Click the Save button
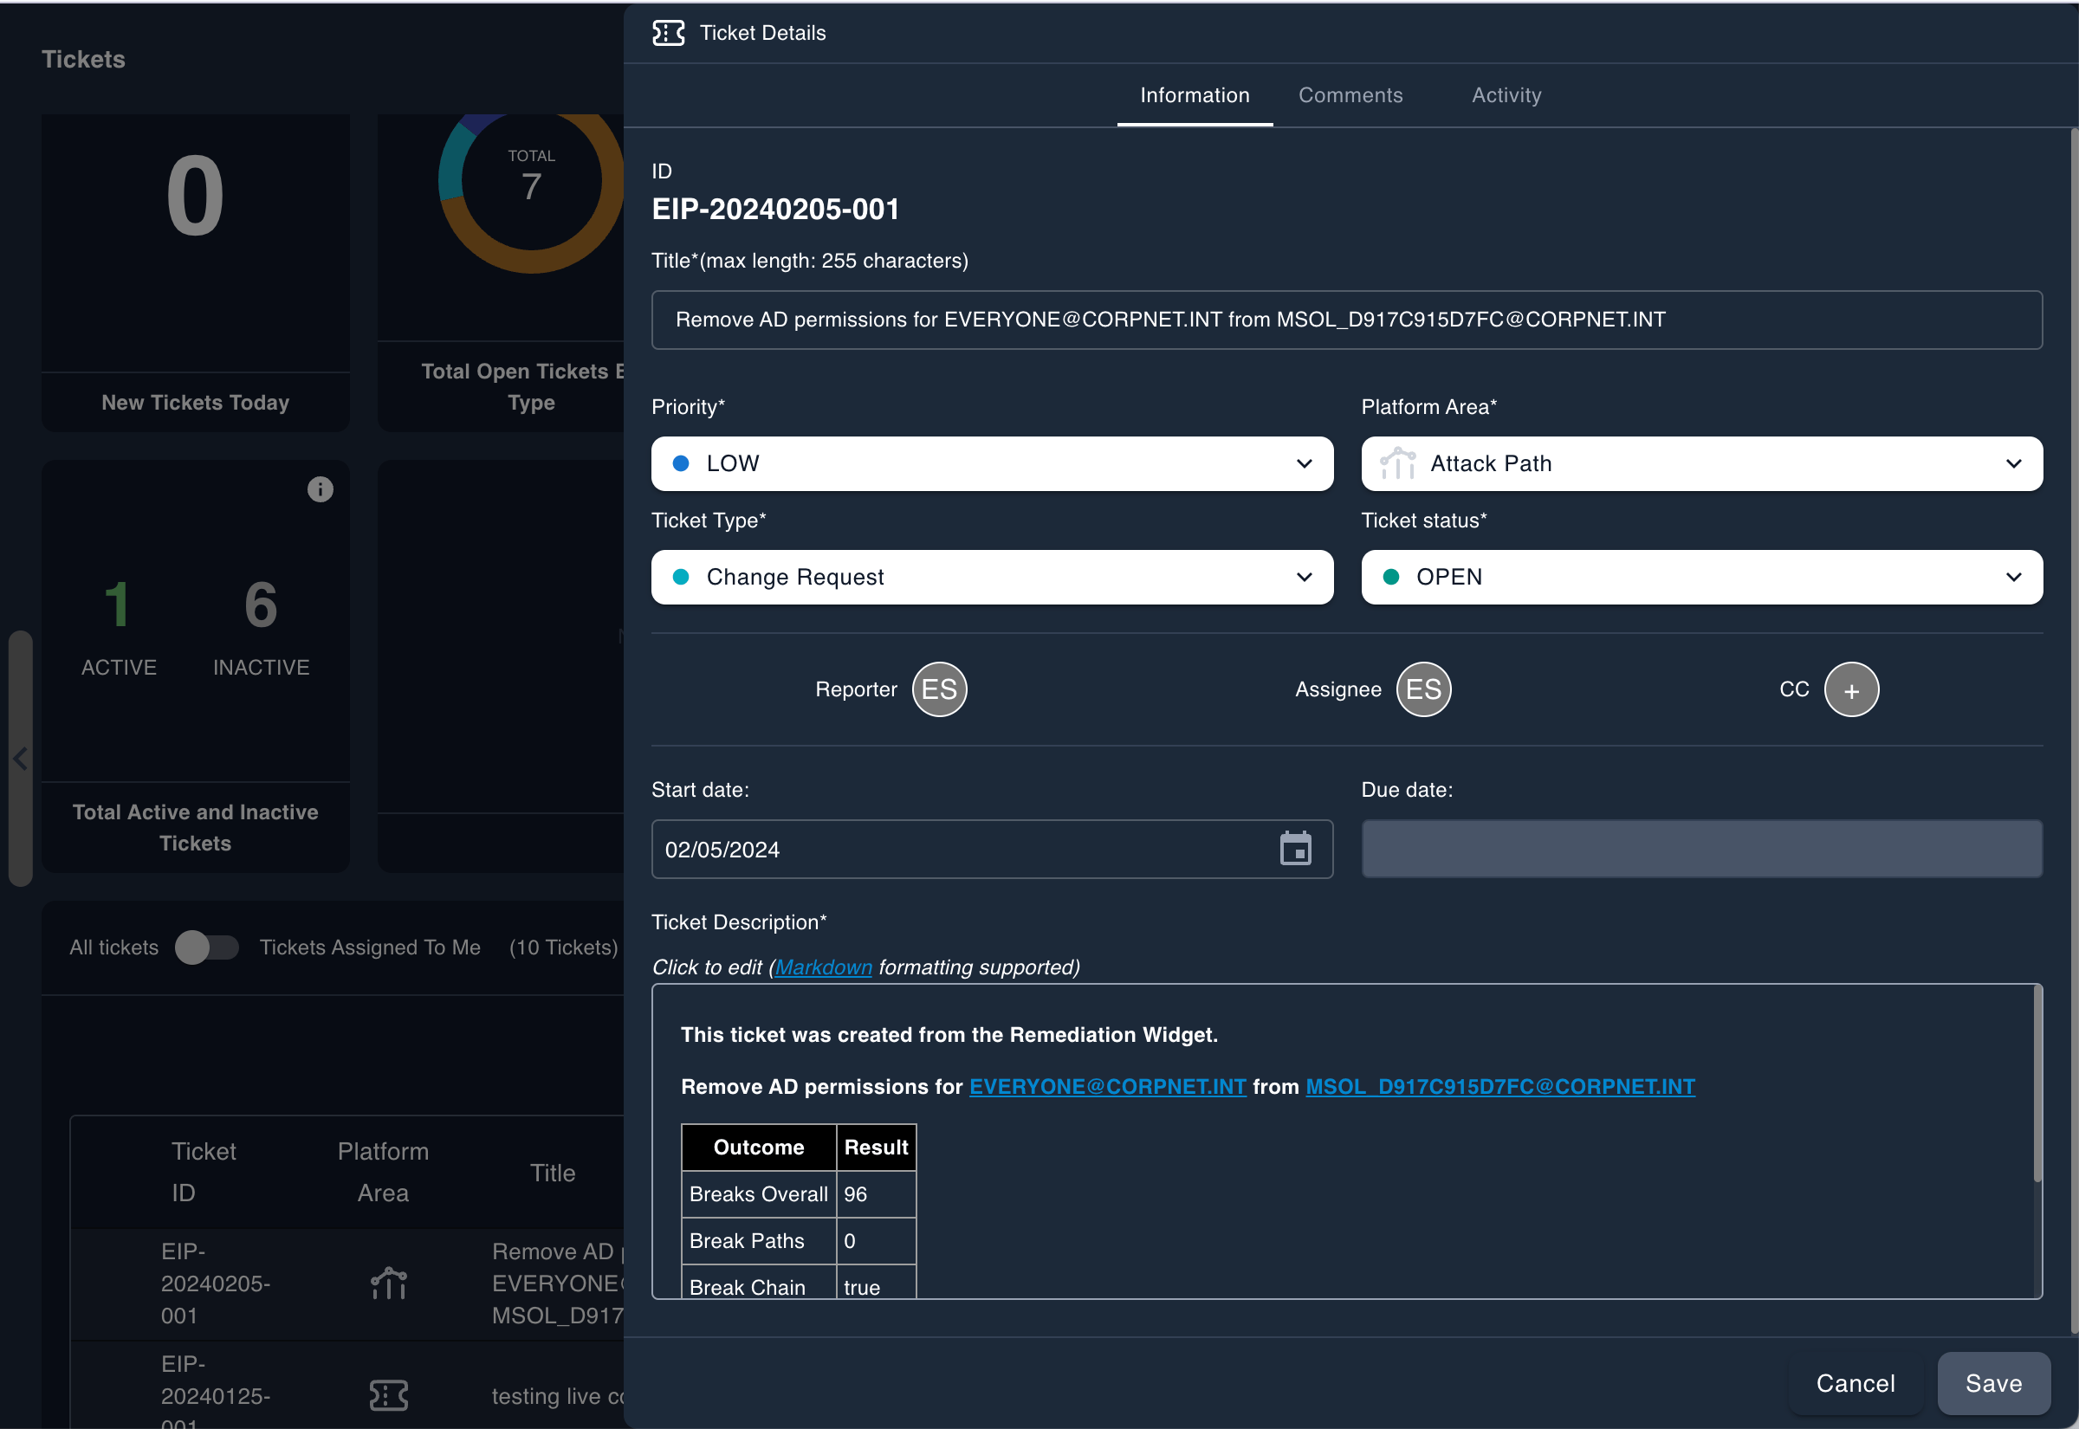 (1993, 1383)
